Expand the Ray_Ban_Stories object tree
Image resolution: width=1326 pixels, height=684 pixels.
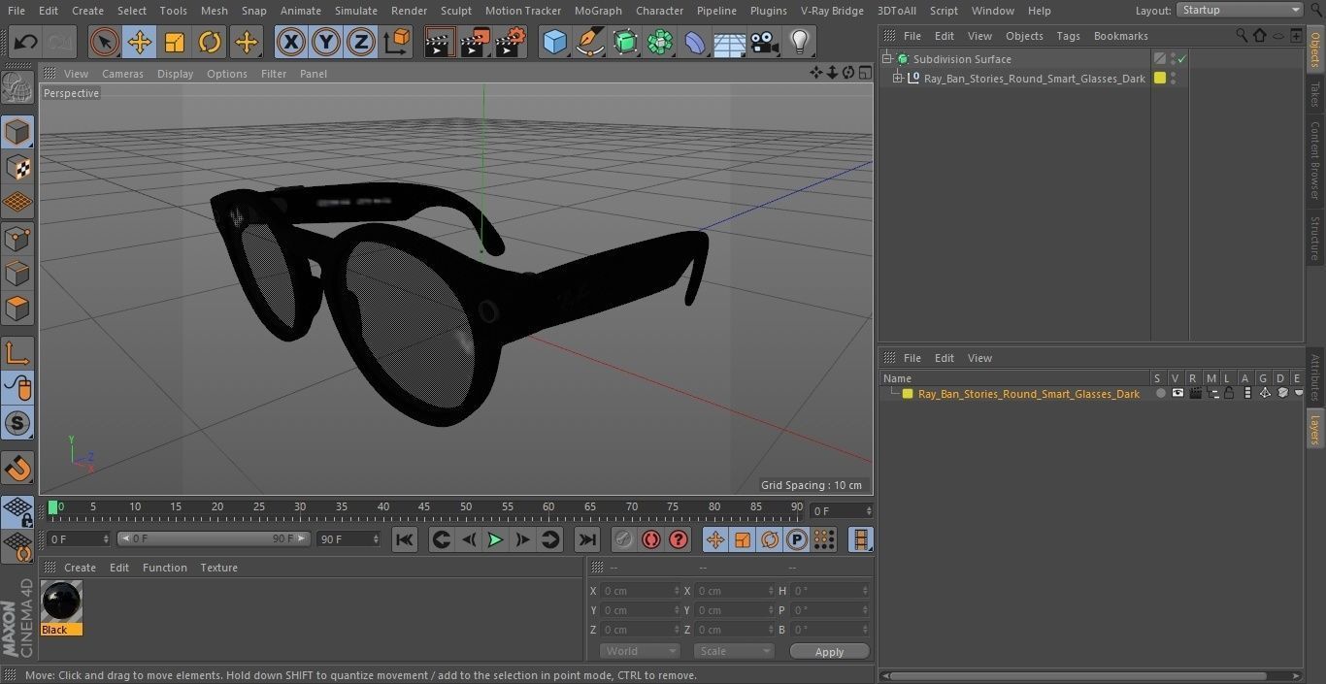tap(898, 79)
